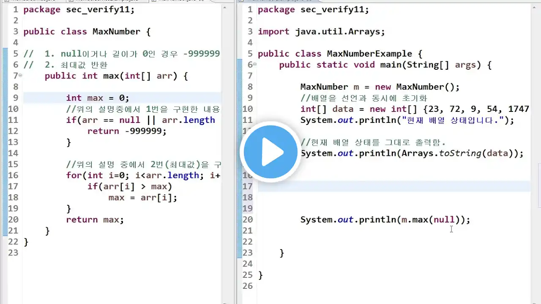Click line number 25 in the MaxNumberExample editor gutter
Screen dimensions: 541x304
[248, 275]
